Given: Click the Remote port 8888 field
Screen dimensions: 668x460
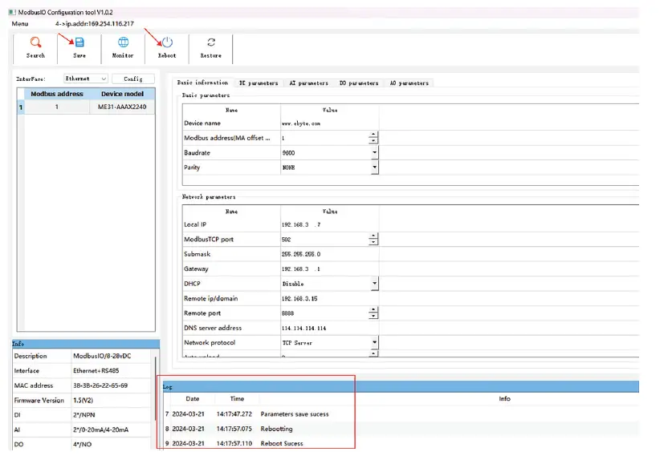Looking at the screenshot, I should pyautogui.click(x=324, y=313).
